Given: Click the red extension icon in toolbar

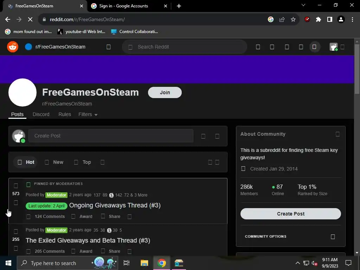Looking at the screenshot, I should 307,20.
